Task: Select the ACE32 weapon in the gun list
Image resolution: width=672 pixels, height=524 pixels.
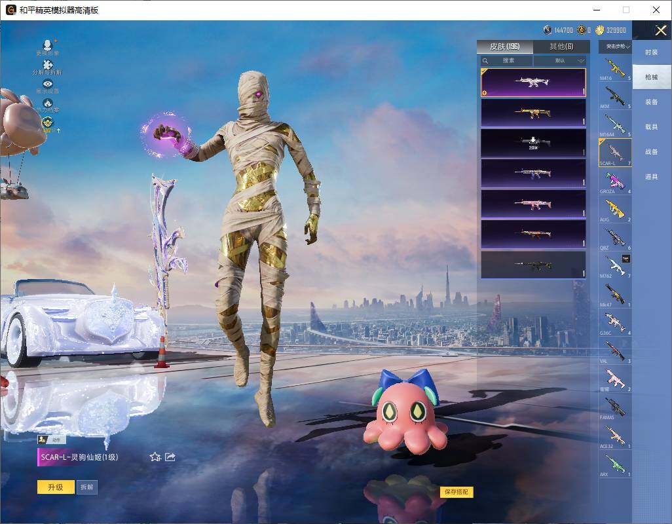Action: 615,436
